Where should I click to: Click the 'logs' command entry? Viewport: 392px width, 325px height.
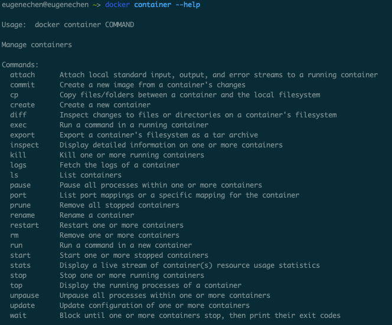[18, 165]
